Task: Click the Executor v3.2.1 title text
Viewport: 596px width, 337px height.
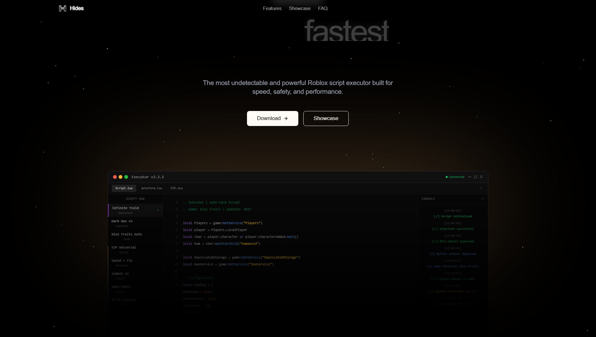Action: pos(147,177)
